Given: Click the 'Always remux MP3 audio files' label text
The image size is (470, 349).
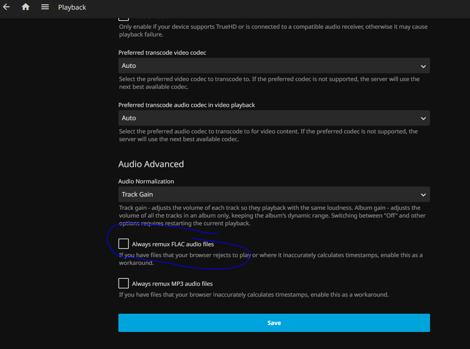Looking at the screenshot, I should point(172,284).
